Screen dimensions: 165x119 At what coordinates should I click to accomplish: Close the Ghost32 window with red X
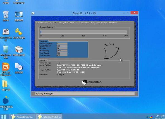(x=134, y=13)
